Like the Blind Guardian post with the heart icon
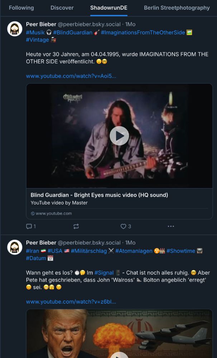Screen dimensions: 217x358 pyautogui.click(x=123, y=226)
